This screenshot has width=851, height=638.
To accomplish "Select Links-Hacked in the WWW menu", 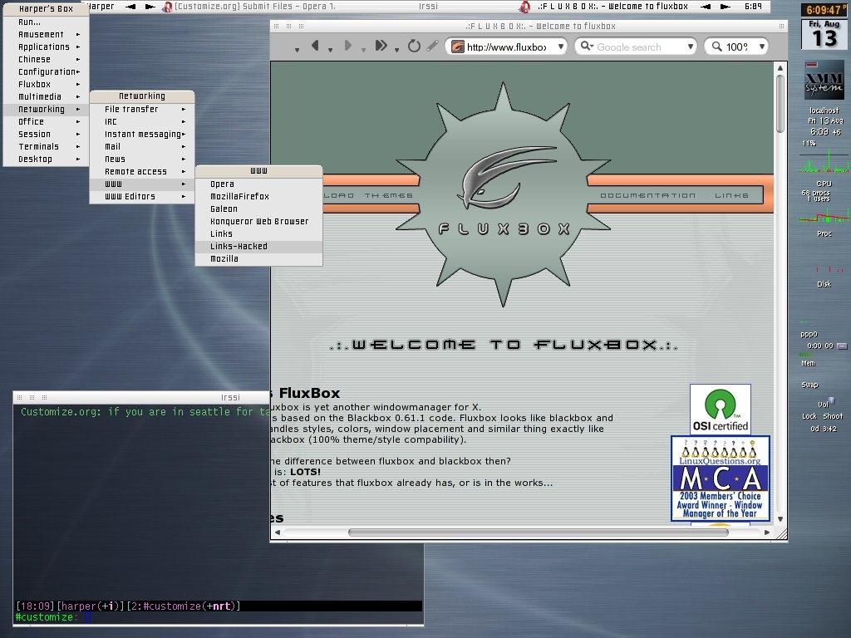I will (x=258, y=246).
